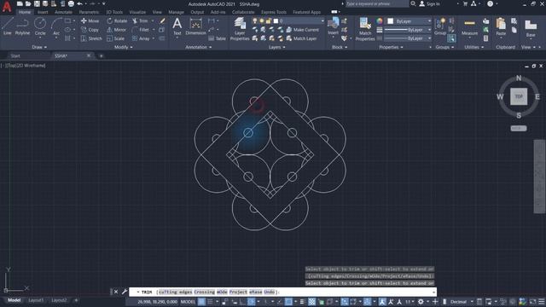Switch to the Visualize tab
Screen dimensions: 546x307
pos(137,12)
